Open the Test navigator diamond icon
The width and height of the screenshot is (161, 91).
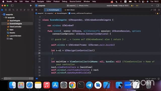pyautogui.click(x=21, y=10)
